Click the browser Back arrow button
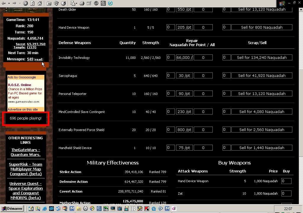Screen dimensions: 303x213 4,3
